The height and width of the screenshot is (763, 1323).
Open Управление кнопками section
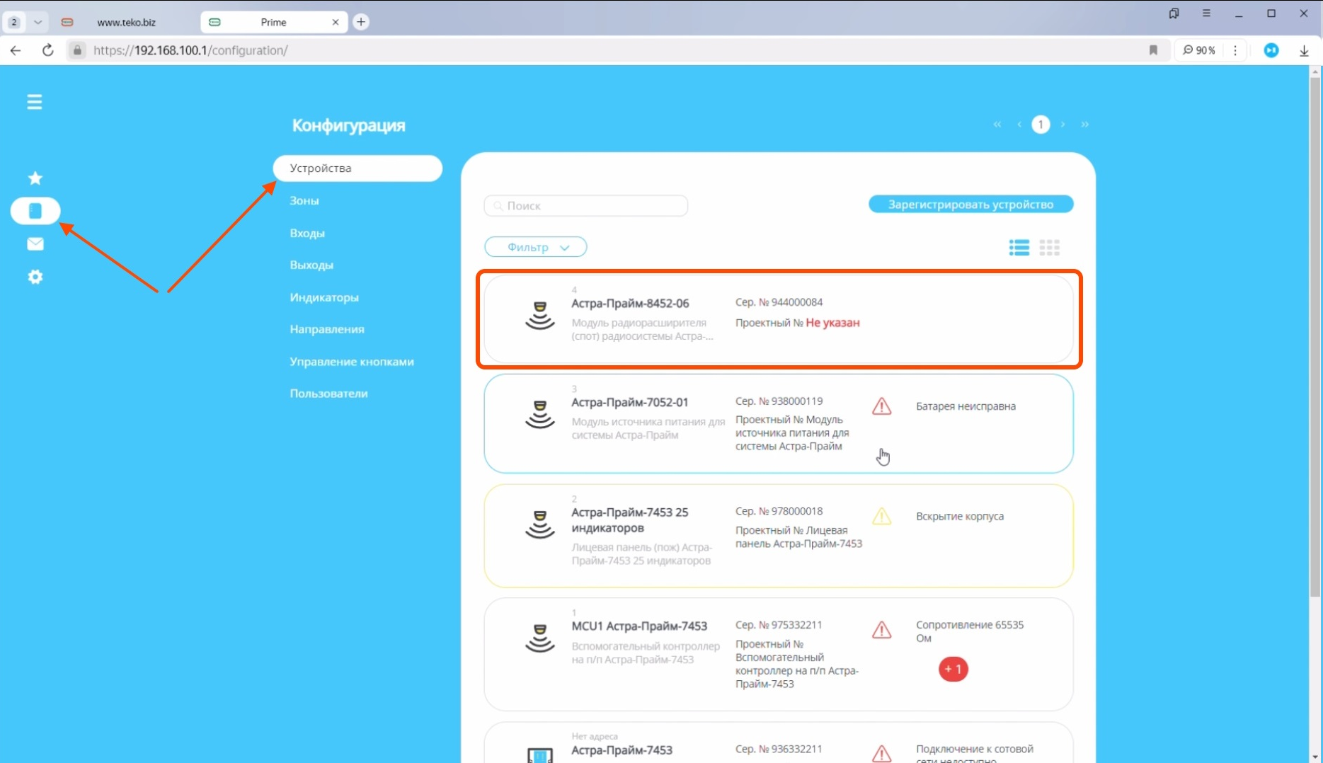[352, 362]
